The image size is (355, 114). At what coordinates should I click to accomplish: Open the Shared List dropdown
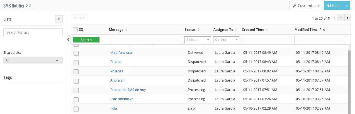33,60
